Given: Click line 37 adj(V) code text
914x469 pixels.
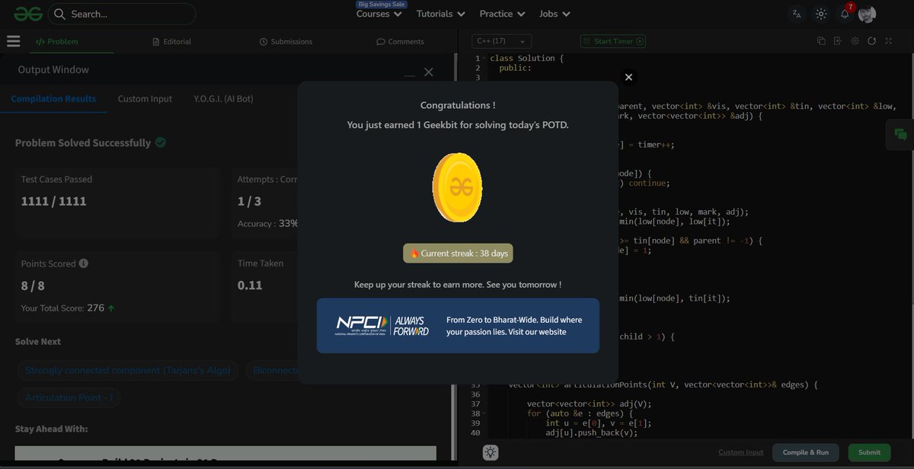Looking at the screenshot, I should 590,404.
